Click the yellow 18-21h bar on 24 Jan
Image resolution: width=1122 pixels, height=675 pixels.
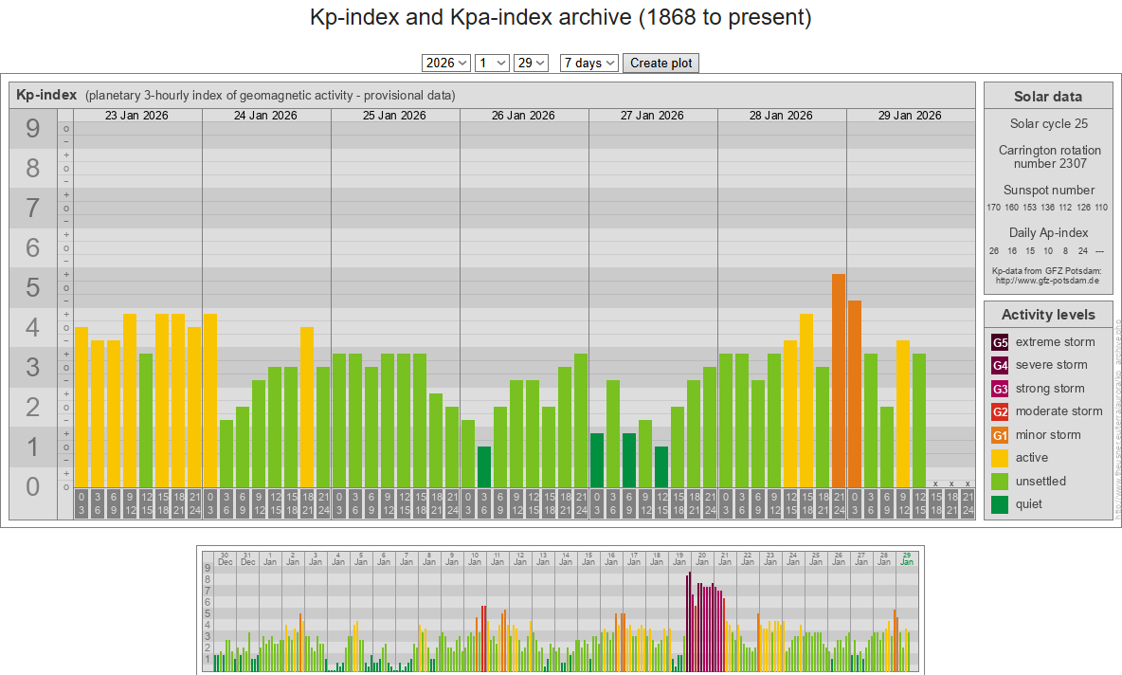[x=307, y=407]
